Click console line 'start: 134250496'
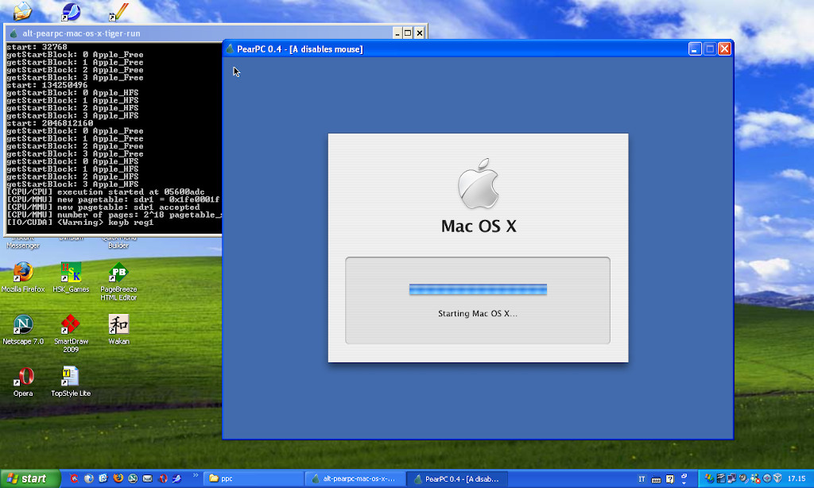Viewport: 814px width, 488px height. click(47, 85)
